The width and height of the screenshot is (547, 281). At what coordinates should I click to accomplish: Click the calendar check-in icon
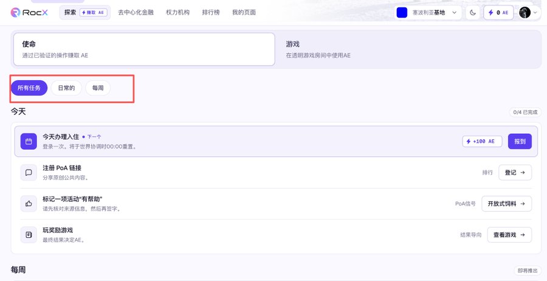(x=29, y=141)
